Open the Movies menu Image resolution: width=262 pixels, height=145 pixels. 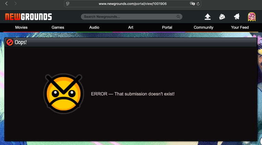point(21,27)
